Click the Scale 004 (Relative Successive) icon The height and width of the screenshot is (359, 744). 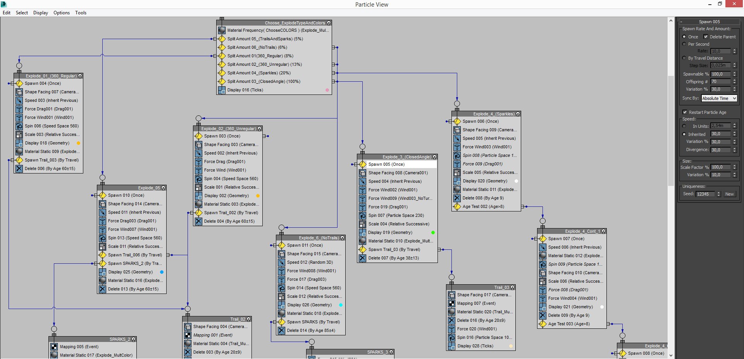pyautogui.click(x=362, y=224)
